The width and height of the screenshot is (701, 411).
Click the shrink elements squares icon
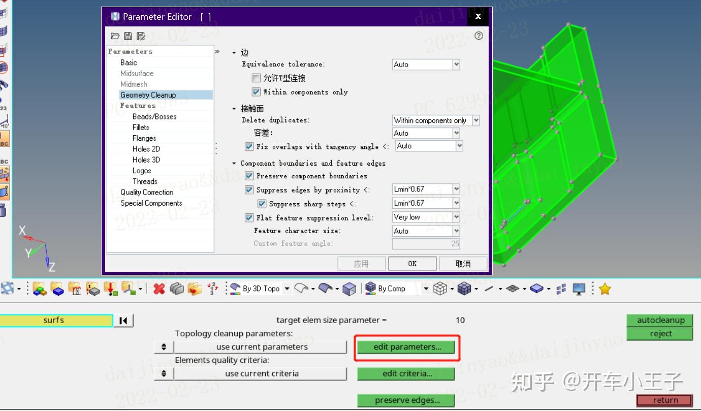561,289
